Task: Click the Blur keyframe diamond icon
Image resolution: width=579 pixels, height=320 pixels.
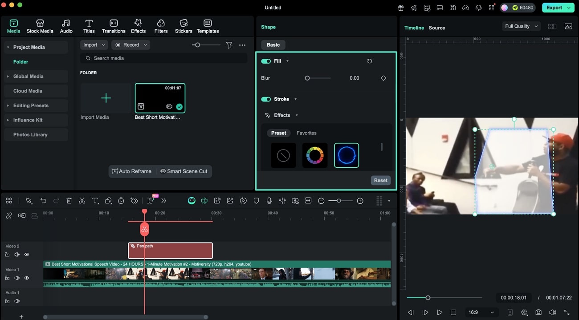Action: [383, 78]
